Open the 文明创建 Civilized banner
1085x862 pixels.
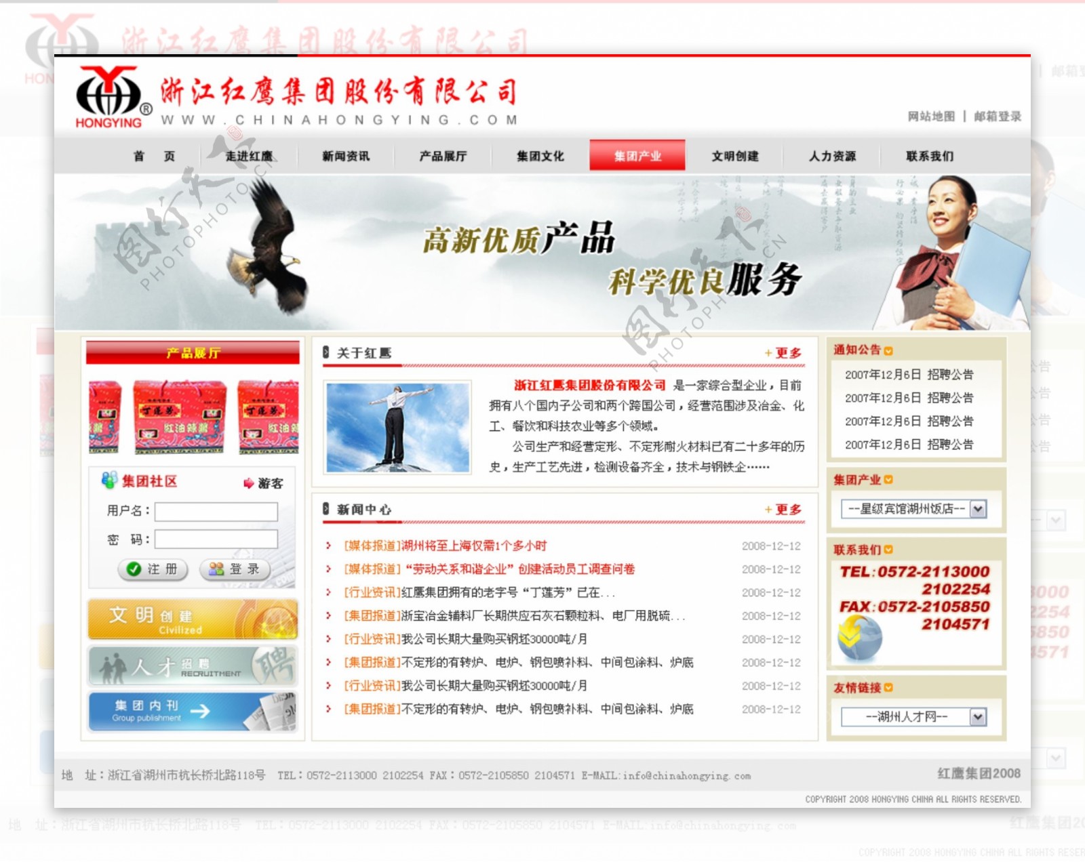(x=193, y=619)
